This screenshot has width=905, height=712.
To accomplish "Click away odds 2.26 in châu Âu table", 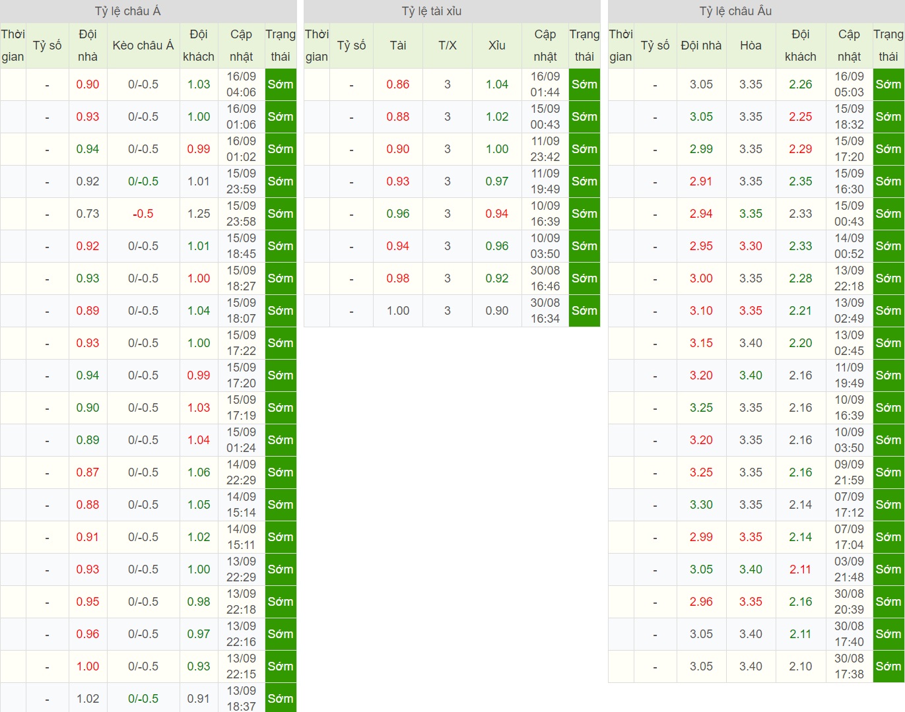I will coord(801,84).
